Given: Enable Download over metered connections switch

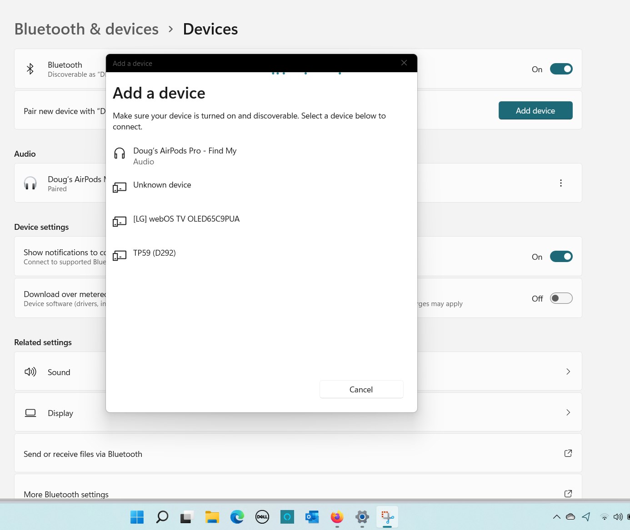Looking at the screenshot, I should (561, 298).
